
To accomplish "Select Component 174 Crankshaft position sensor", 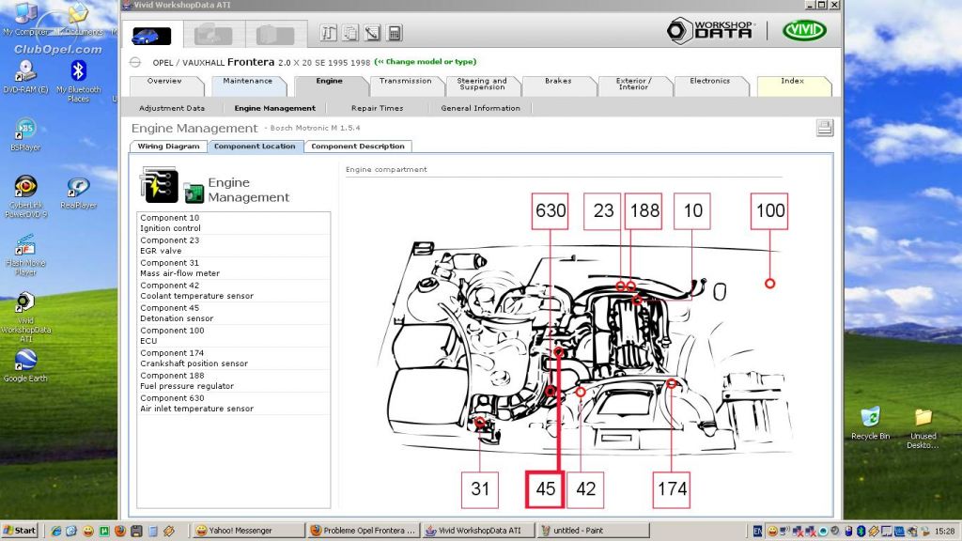I will click(x=233, y=358).
